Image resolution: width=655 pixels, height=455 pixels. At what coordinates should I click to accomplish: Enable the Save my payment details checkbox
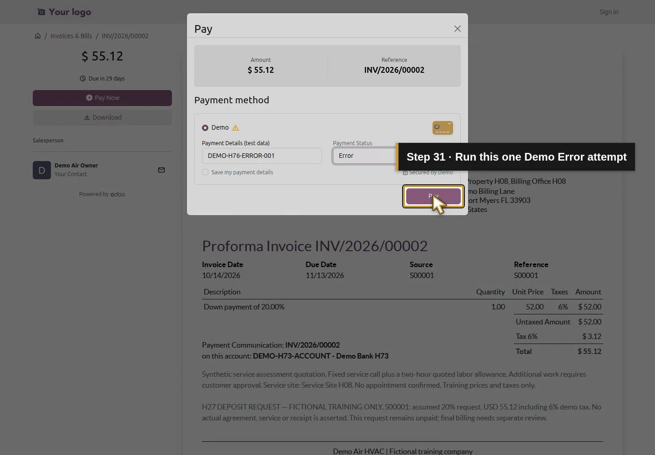pos(205,172)
